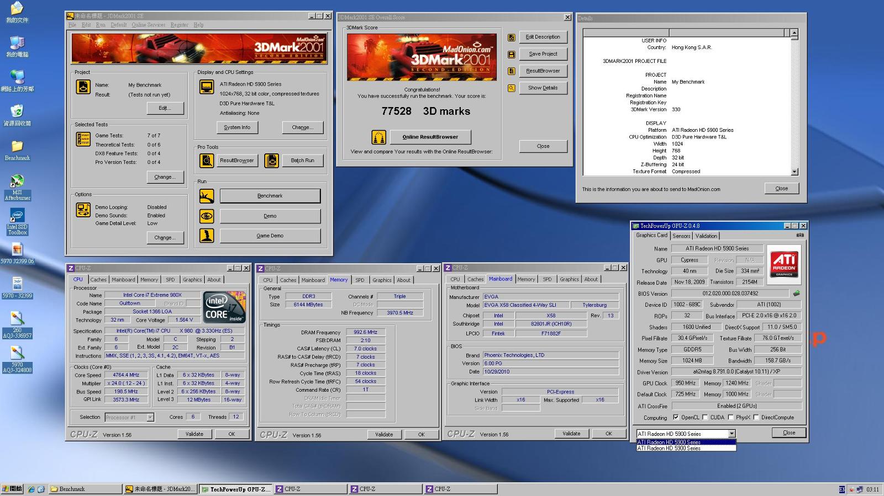
Task: Open the Benchmark folder on desktop
Action: 17,150
